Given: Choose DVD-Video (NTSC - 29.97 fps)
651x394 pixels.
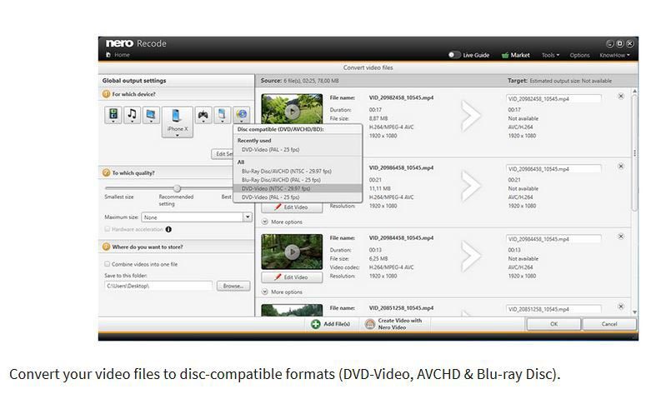Looking at the screenshot, I should pyautogui.click(x=298, y=188).
